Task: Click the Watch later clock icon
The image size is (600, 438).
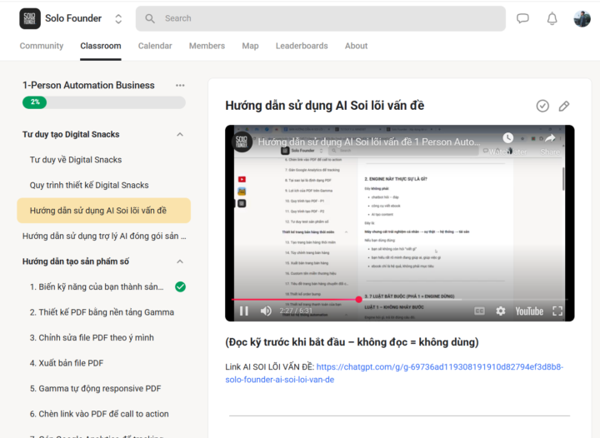Action: 508,138
